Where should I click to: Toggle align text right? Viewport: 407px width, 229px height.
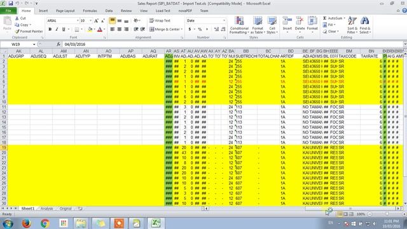click(x=126, y=29)
